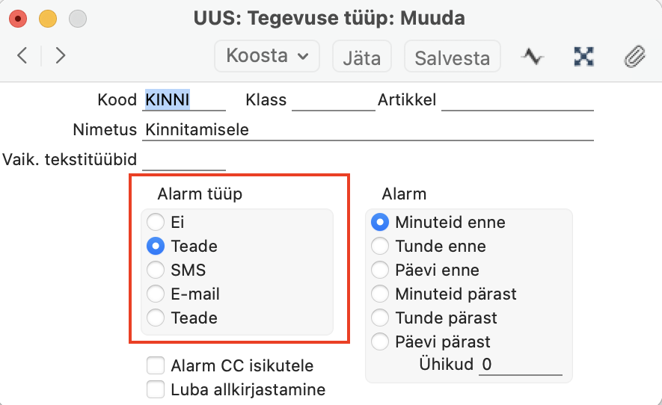Viewport: 662px width, 405px height.
Task: Focus the Nimetus field containing Kinnitamisele
Action: click(x=368, y=130)
